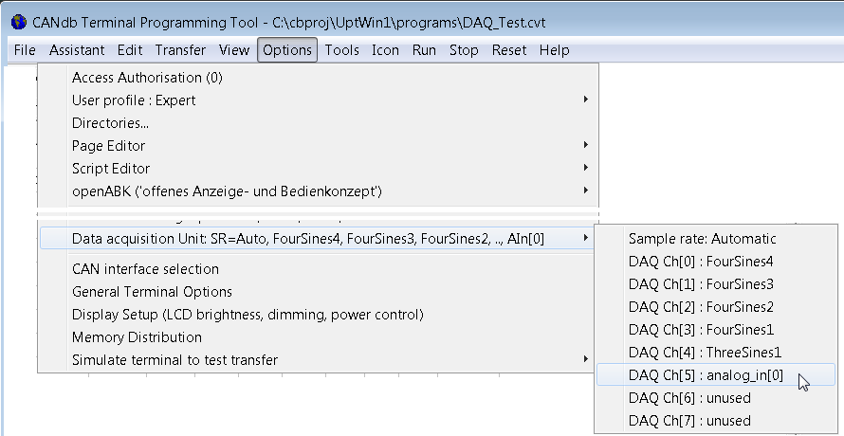Open the Help menu
This screenshot has height=436, width=844.
point(554,50)
